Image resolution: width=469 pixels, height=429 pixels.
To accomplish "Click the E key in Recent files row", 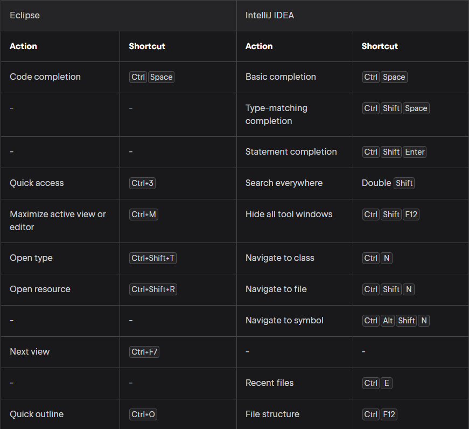I will [x=387, y=383].
